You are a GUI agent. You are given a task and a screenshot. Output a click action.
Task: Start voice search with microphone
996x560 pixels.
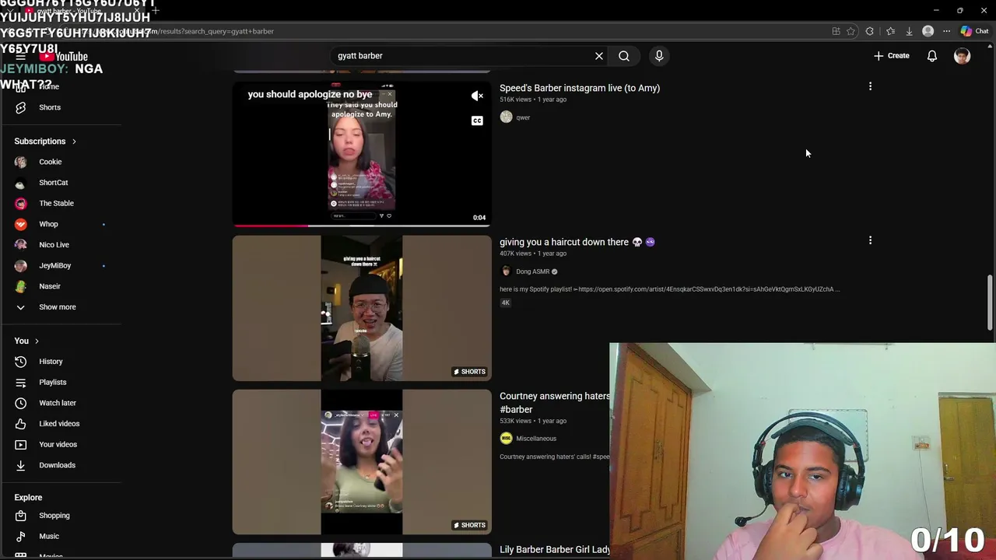coord(659,56)
